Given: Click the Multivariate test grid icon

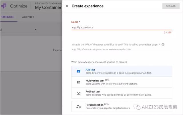Looking at the screenshot, I should pos(79,82).
